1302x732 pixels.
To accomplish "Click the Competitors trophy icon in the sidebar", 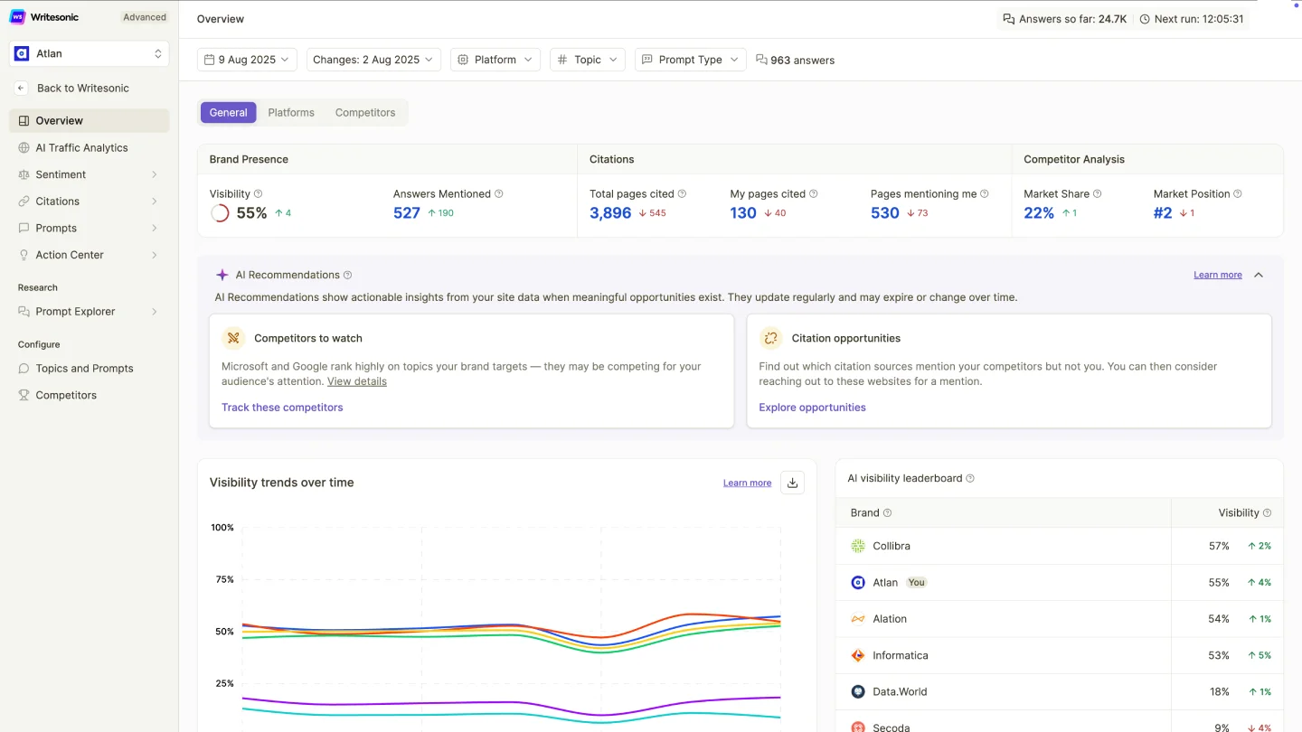I will 24,395.
